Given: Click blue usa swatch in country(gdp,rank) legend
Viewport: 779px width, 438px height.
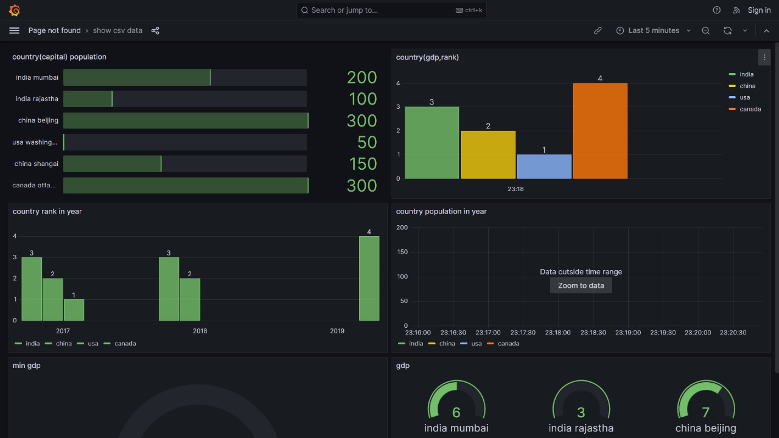Looking at the screenshot, I should pos(732,97).
